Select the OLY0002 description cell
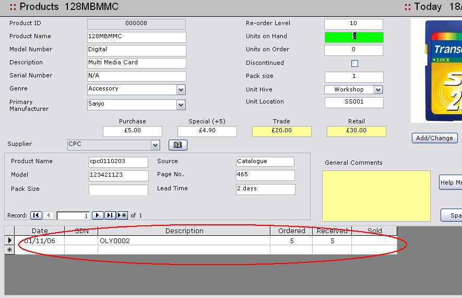 (184, 240)
